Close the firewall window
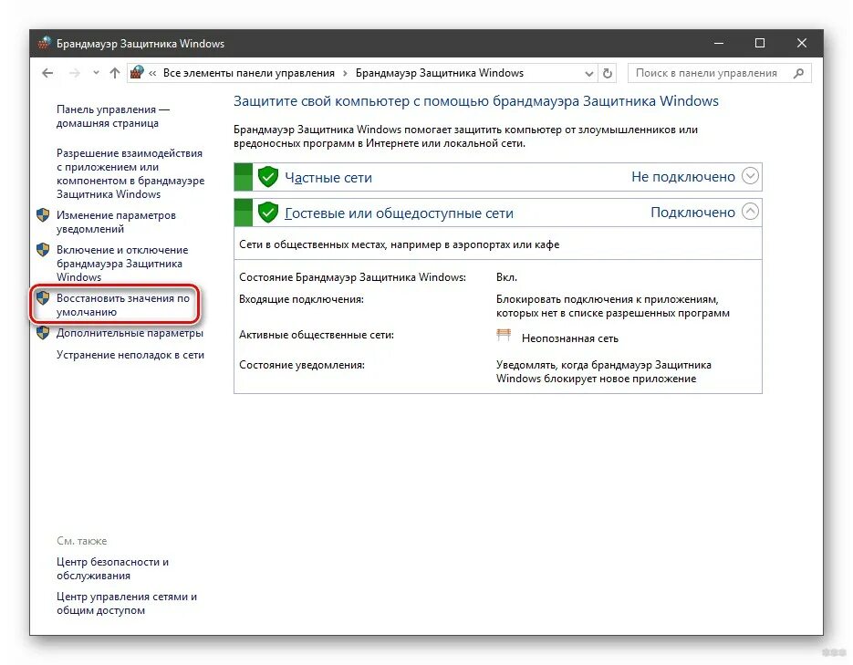 click(801, 43)
